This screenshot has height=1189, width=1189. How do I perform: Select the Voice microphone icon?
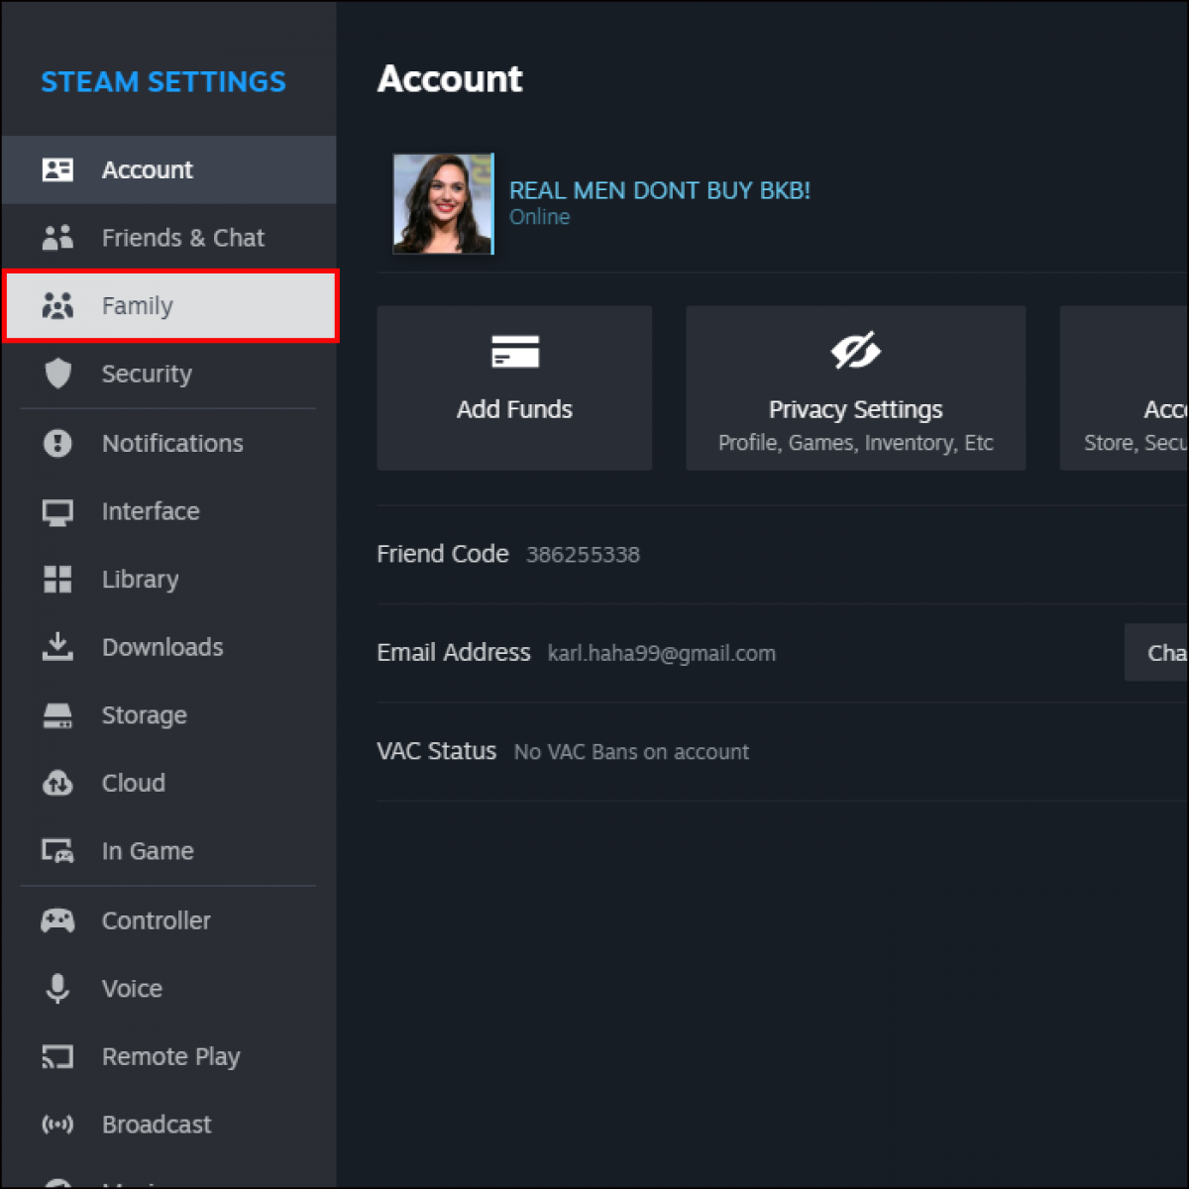pyautogui.click(x=57, y=988)
